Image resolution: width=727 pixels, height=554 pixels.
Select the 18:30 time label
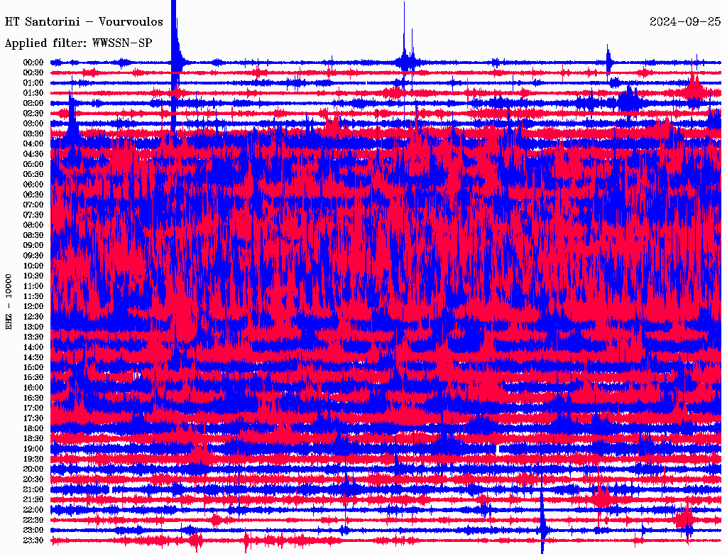click(33, 438)
